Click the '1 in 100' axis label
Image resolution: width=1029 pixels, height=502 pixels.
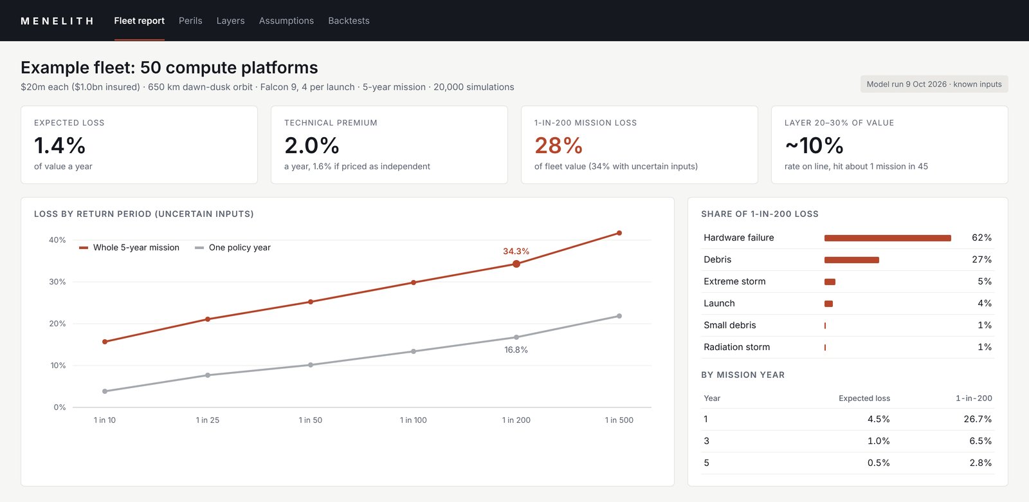[414, 420]
